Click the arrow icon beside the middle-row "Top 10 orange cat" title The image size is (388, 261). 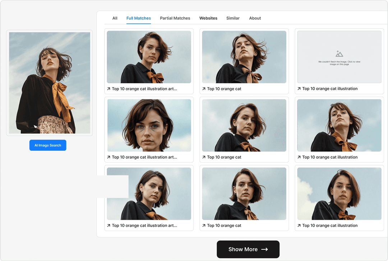point(204,157)
